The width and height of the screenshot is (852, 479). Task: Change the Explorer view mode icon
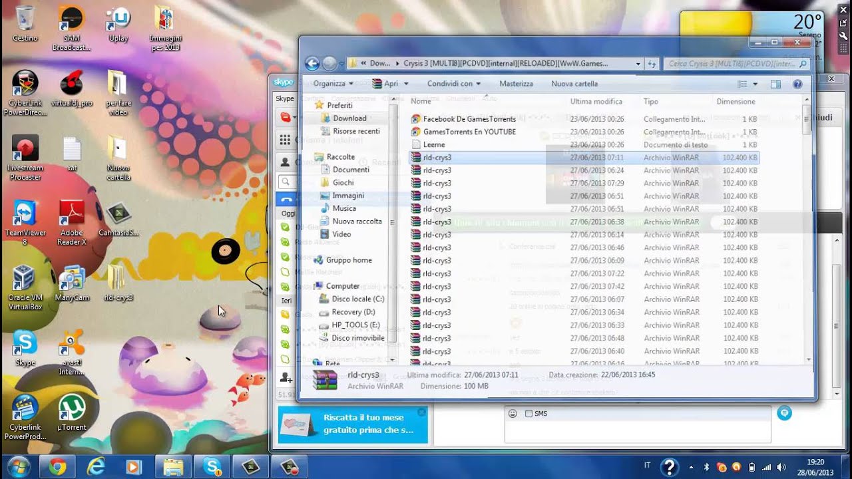tap(742, 84)
